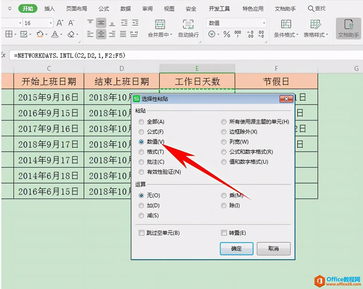This screenshot has width=363, height=289.
Task: Click the font color A icon
Action: [55, 34]
